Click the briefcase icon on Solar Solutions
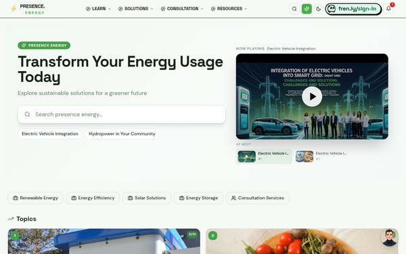Screen dimensions: 406x254 (130, 198)
